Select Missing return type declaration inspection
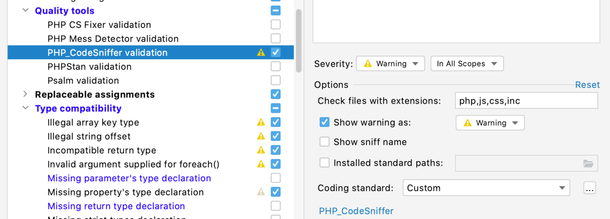Viewport: 610px width, 219px height. [116, 206]
